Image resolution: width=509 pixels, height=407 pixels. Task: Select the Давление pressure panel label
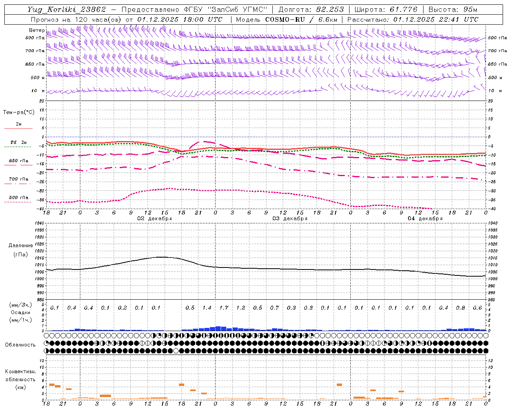(x=21, y=246)
